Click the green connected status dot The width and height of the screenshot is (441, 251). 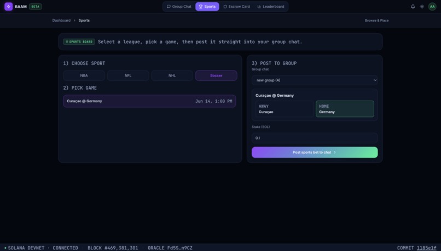(x=5, y=248)
